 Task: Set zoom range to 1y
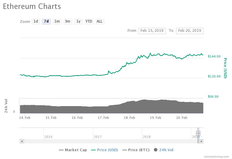tap(78, 21)
